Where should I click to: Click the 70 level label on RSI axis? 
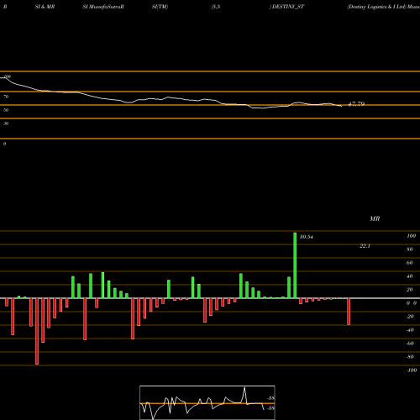point(6,97)
